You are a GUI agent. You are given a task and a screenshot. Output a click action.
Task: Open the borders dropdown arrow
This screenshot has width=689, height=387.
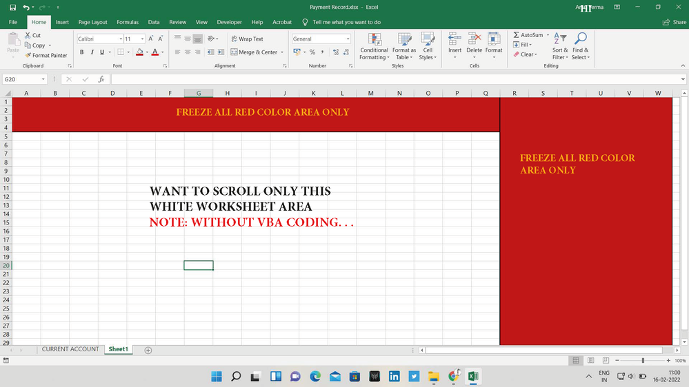[128, 52]
